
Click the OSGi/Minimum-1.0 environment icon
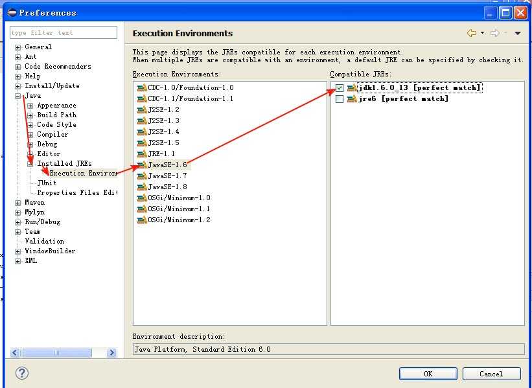tap(142, 198)
